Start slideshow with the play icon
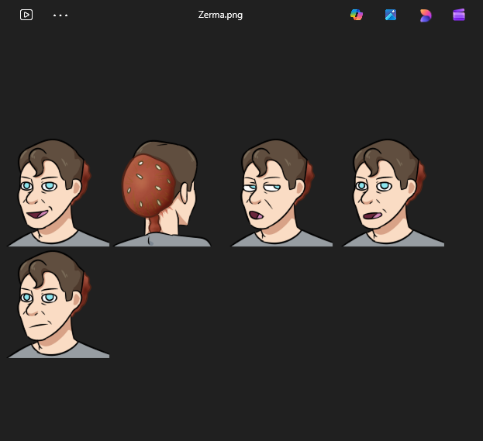 [26, 15]
